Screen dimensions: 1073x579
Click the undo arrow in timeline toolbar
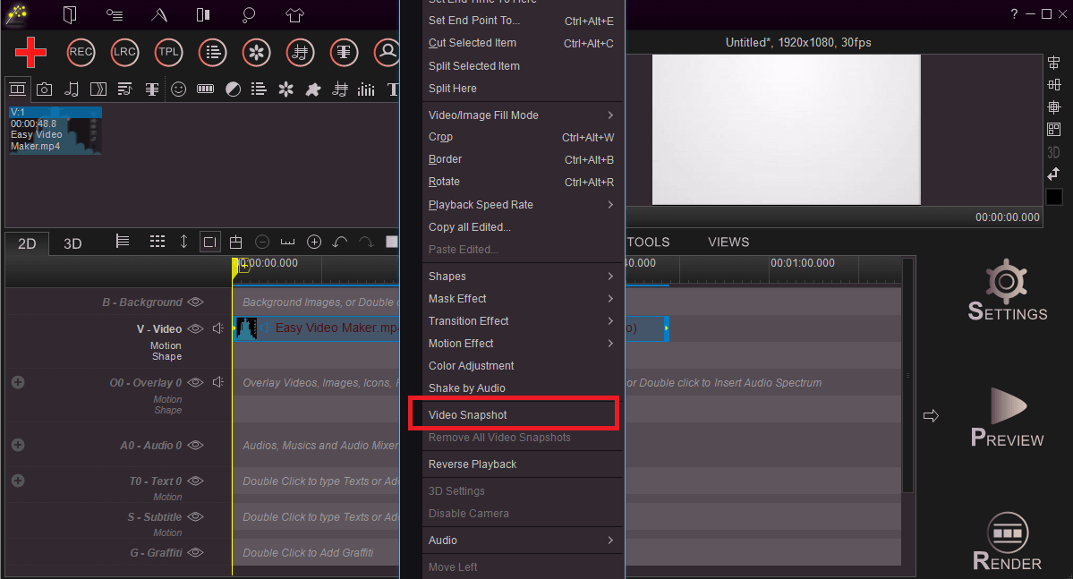340,242
